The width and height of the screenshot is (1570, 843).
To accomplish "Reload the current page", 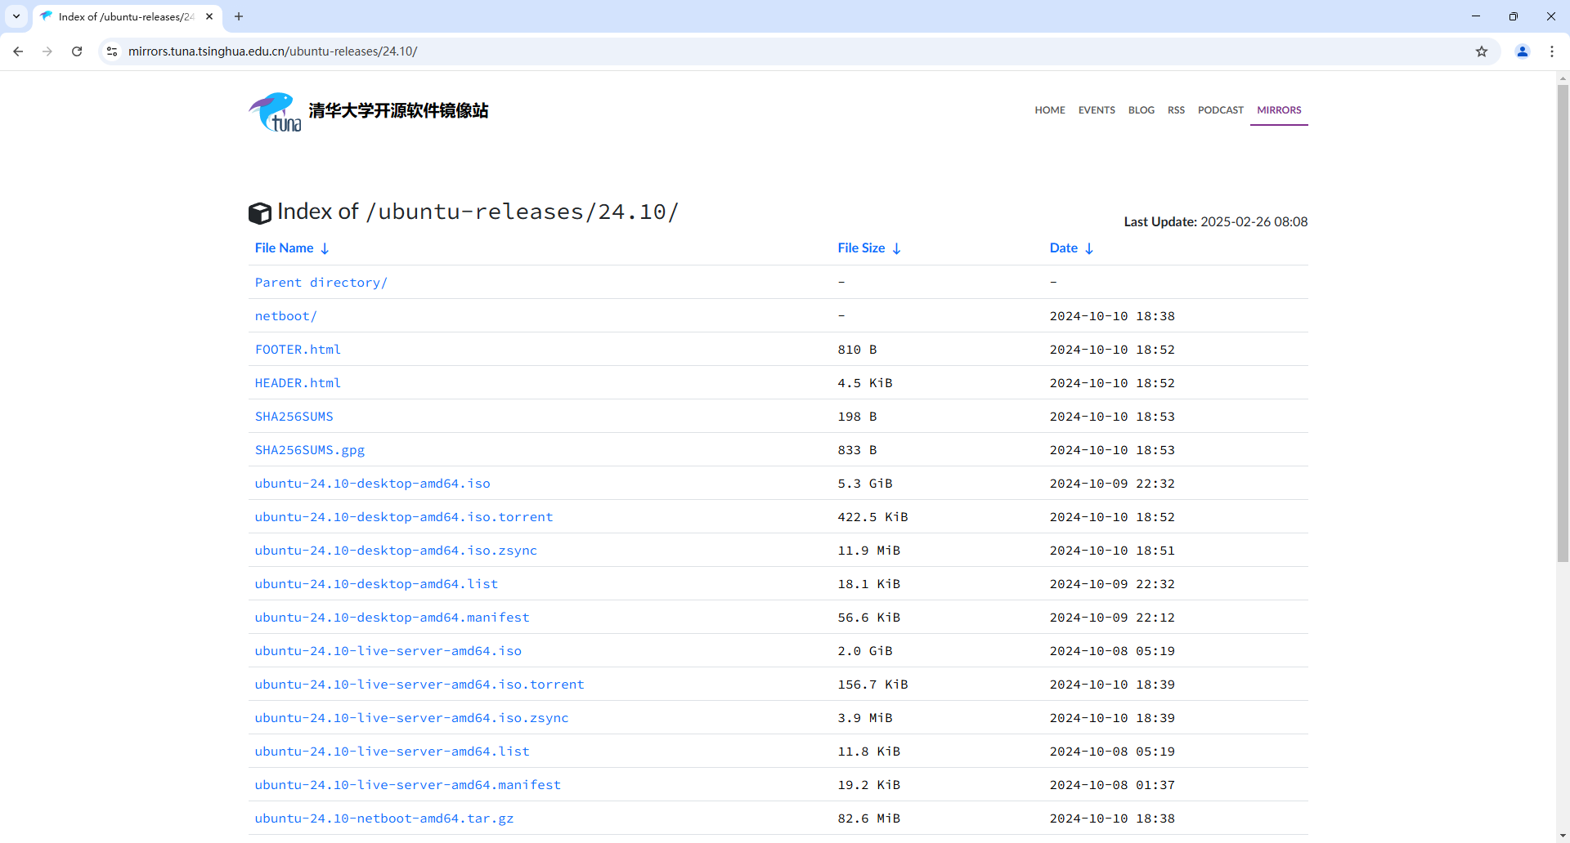I will click(x=77, y=51).
